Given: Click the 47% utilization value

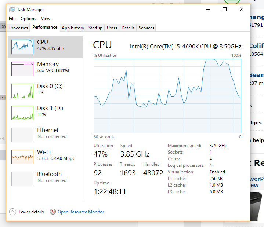Looking at the screenshot, I should tap(101, 154).
